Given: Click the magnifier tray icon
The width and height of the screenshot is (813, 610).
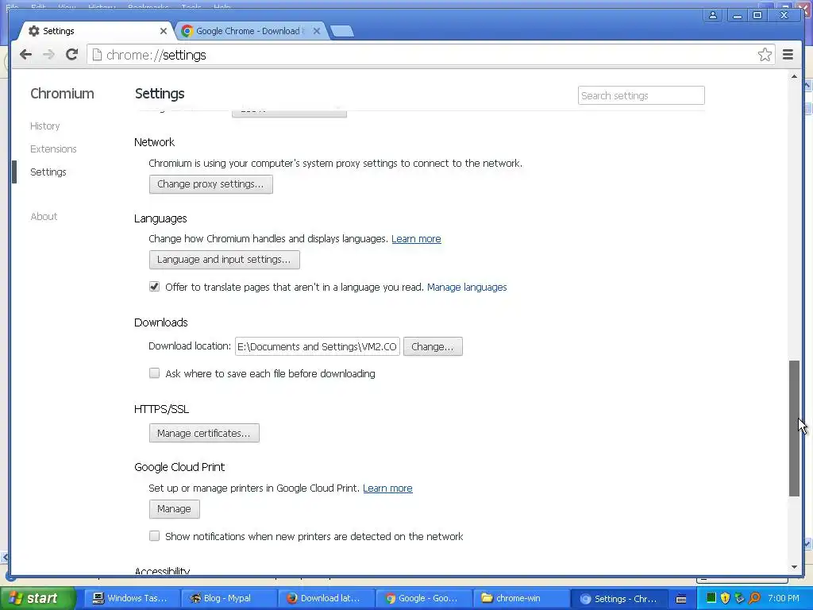Looking at the screenshot, I should point(754,598).
